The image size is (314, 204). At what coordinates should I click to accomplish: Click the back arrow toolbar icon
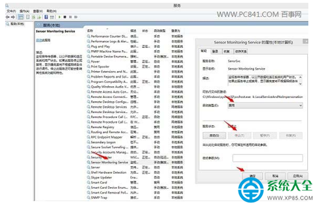(7, 17)
